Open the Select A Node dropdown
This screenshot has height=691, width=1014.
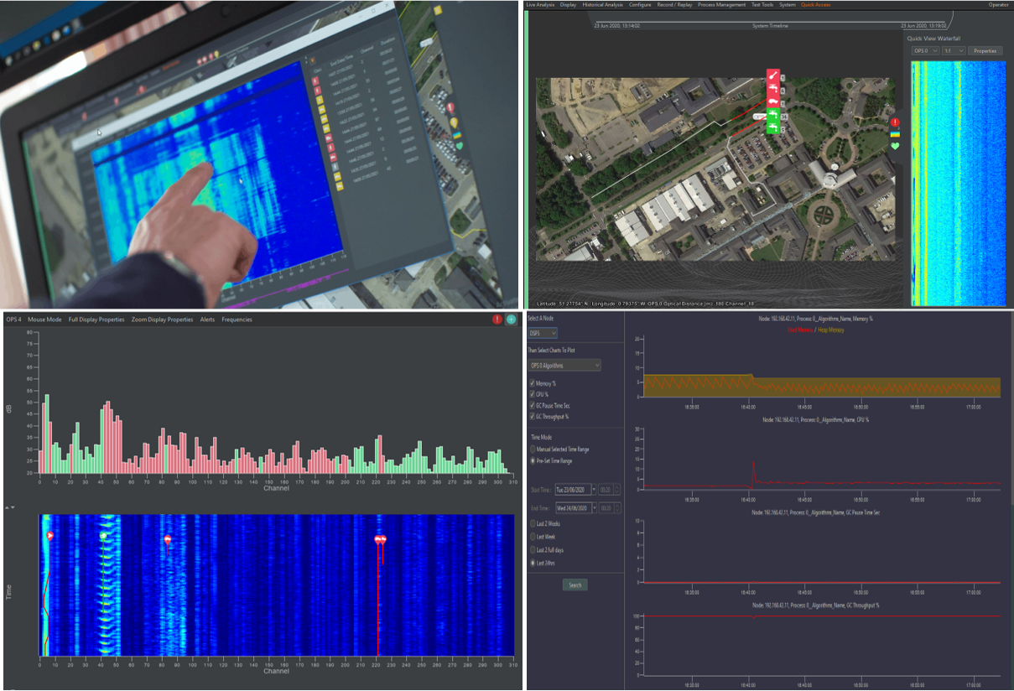point(543,333)
